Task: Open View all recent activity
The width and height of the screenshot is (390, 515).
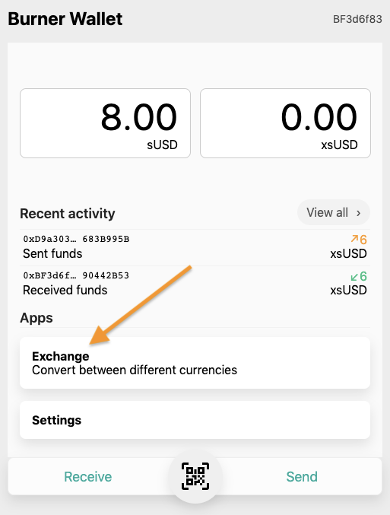Action: pyautogui.click(x=334, y=212)
